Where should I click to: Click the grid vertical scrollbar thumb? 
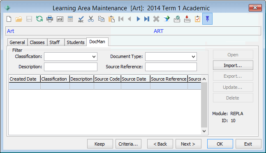(x=204, y=105)
